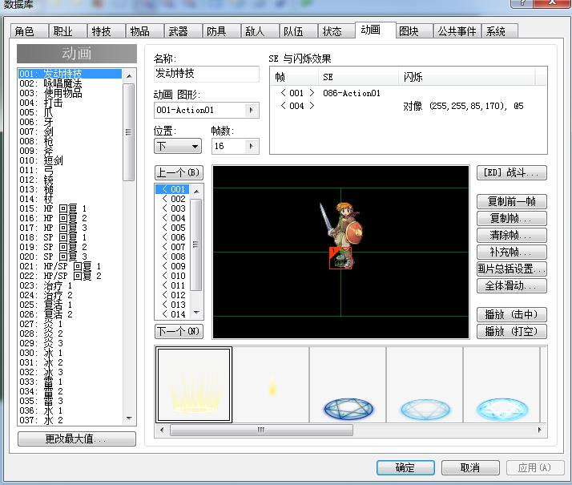Play animation with 播放(击中)
572x485 pixels.
[x=512, y=314]
